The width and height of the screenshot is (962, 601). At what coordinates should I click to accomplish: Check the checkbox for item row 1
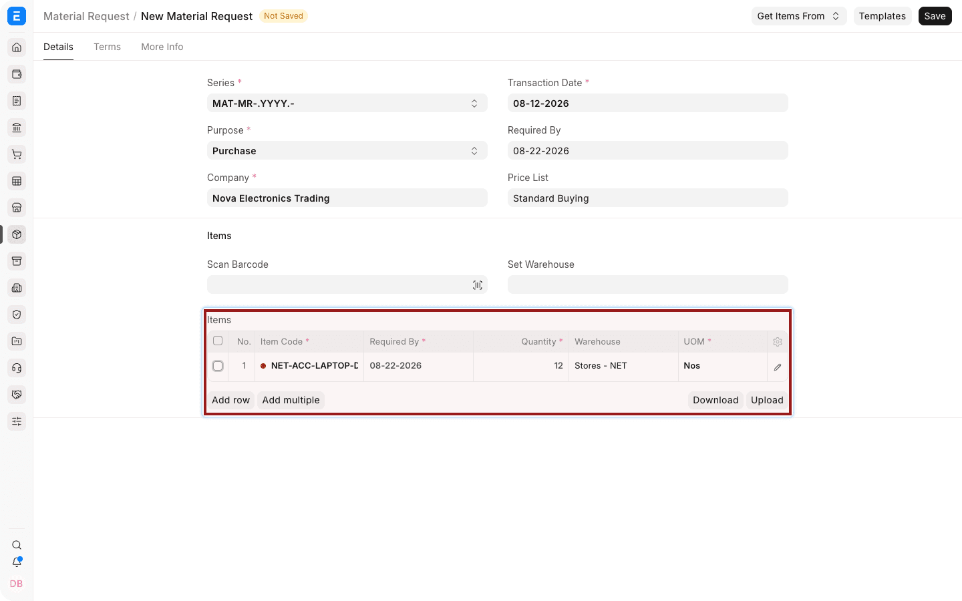click(218, 366)
